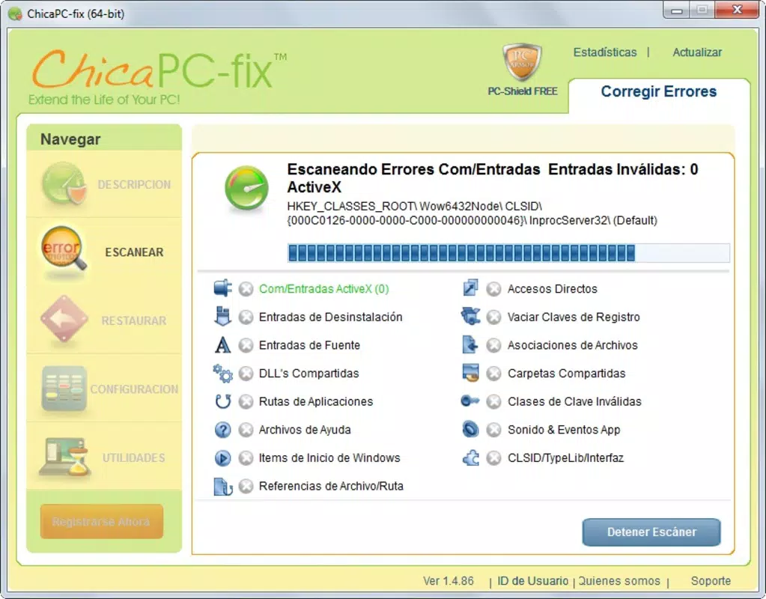Screen dimensions: 766x599
Task: Toggle status circle beside Entradas de Fuente
Action: point(246,345)
